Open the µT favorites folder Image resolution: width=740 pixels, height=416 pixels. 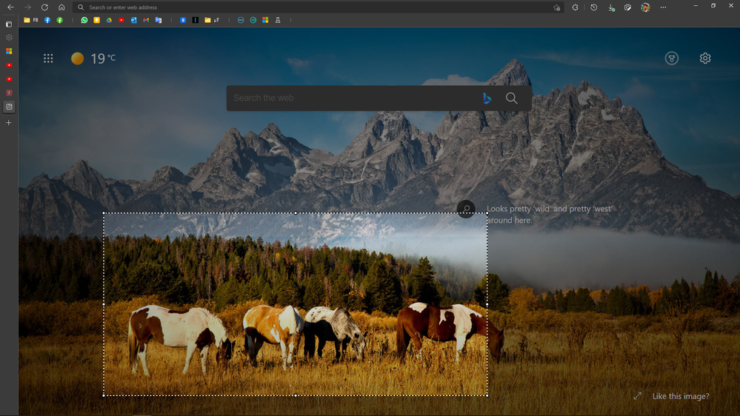[212, 20]
